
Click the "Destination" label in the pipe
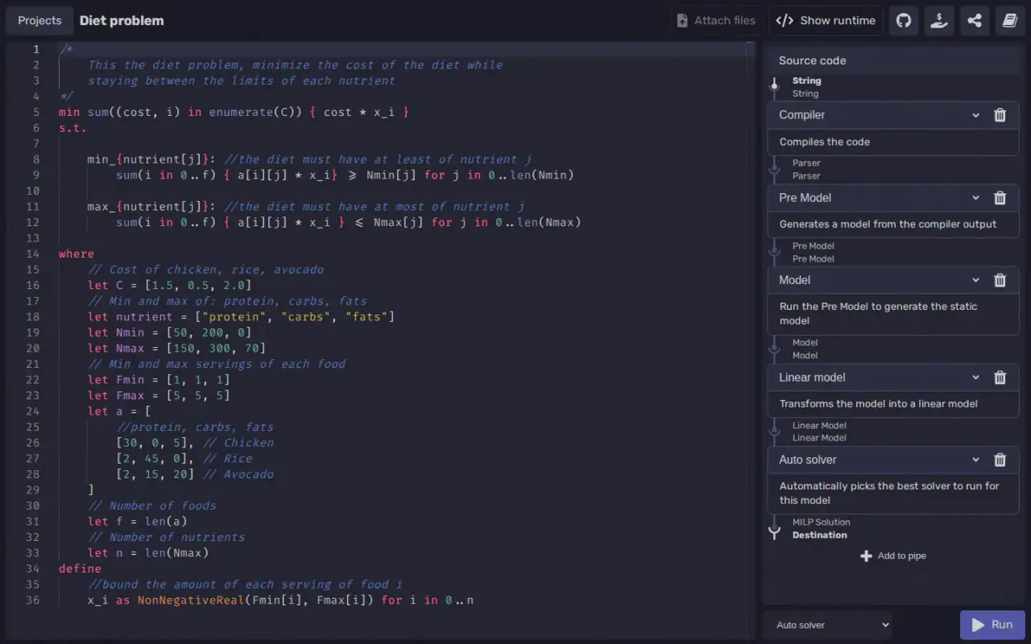(820, 535)
